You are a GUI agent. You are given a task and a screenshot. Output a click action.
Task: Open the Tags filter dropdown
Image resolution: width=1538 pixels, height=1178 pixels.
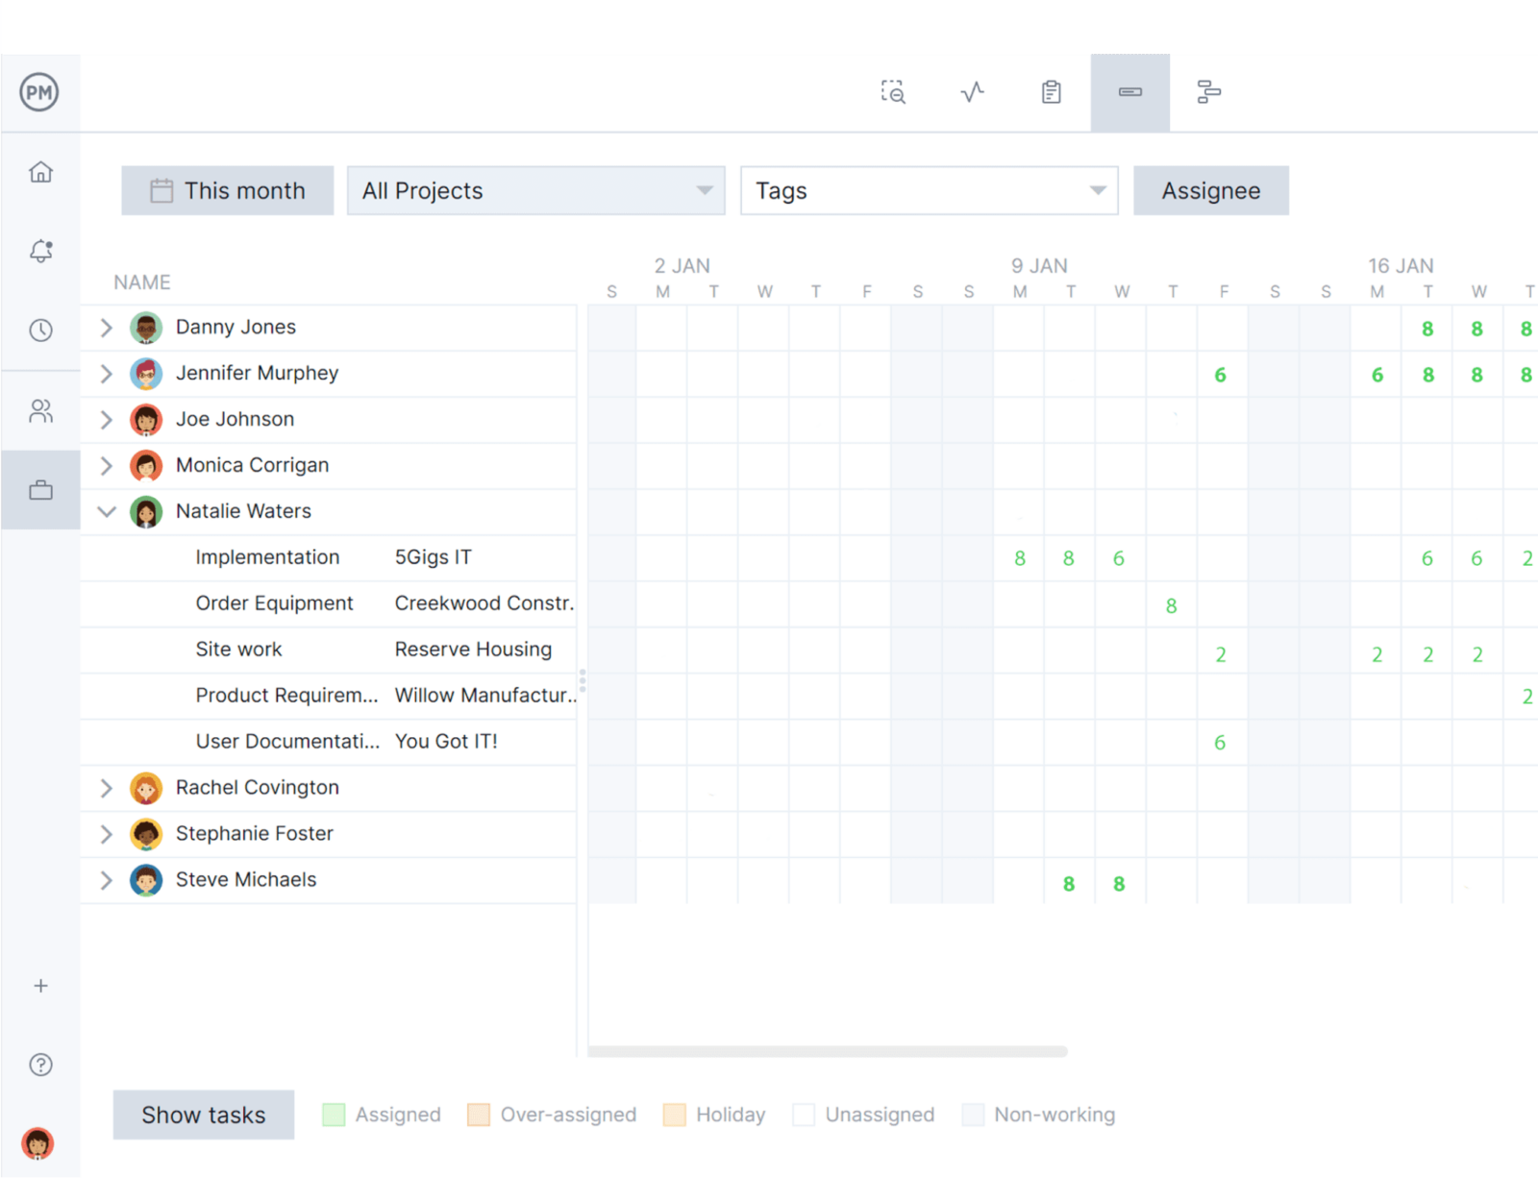coord(929,190)
